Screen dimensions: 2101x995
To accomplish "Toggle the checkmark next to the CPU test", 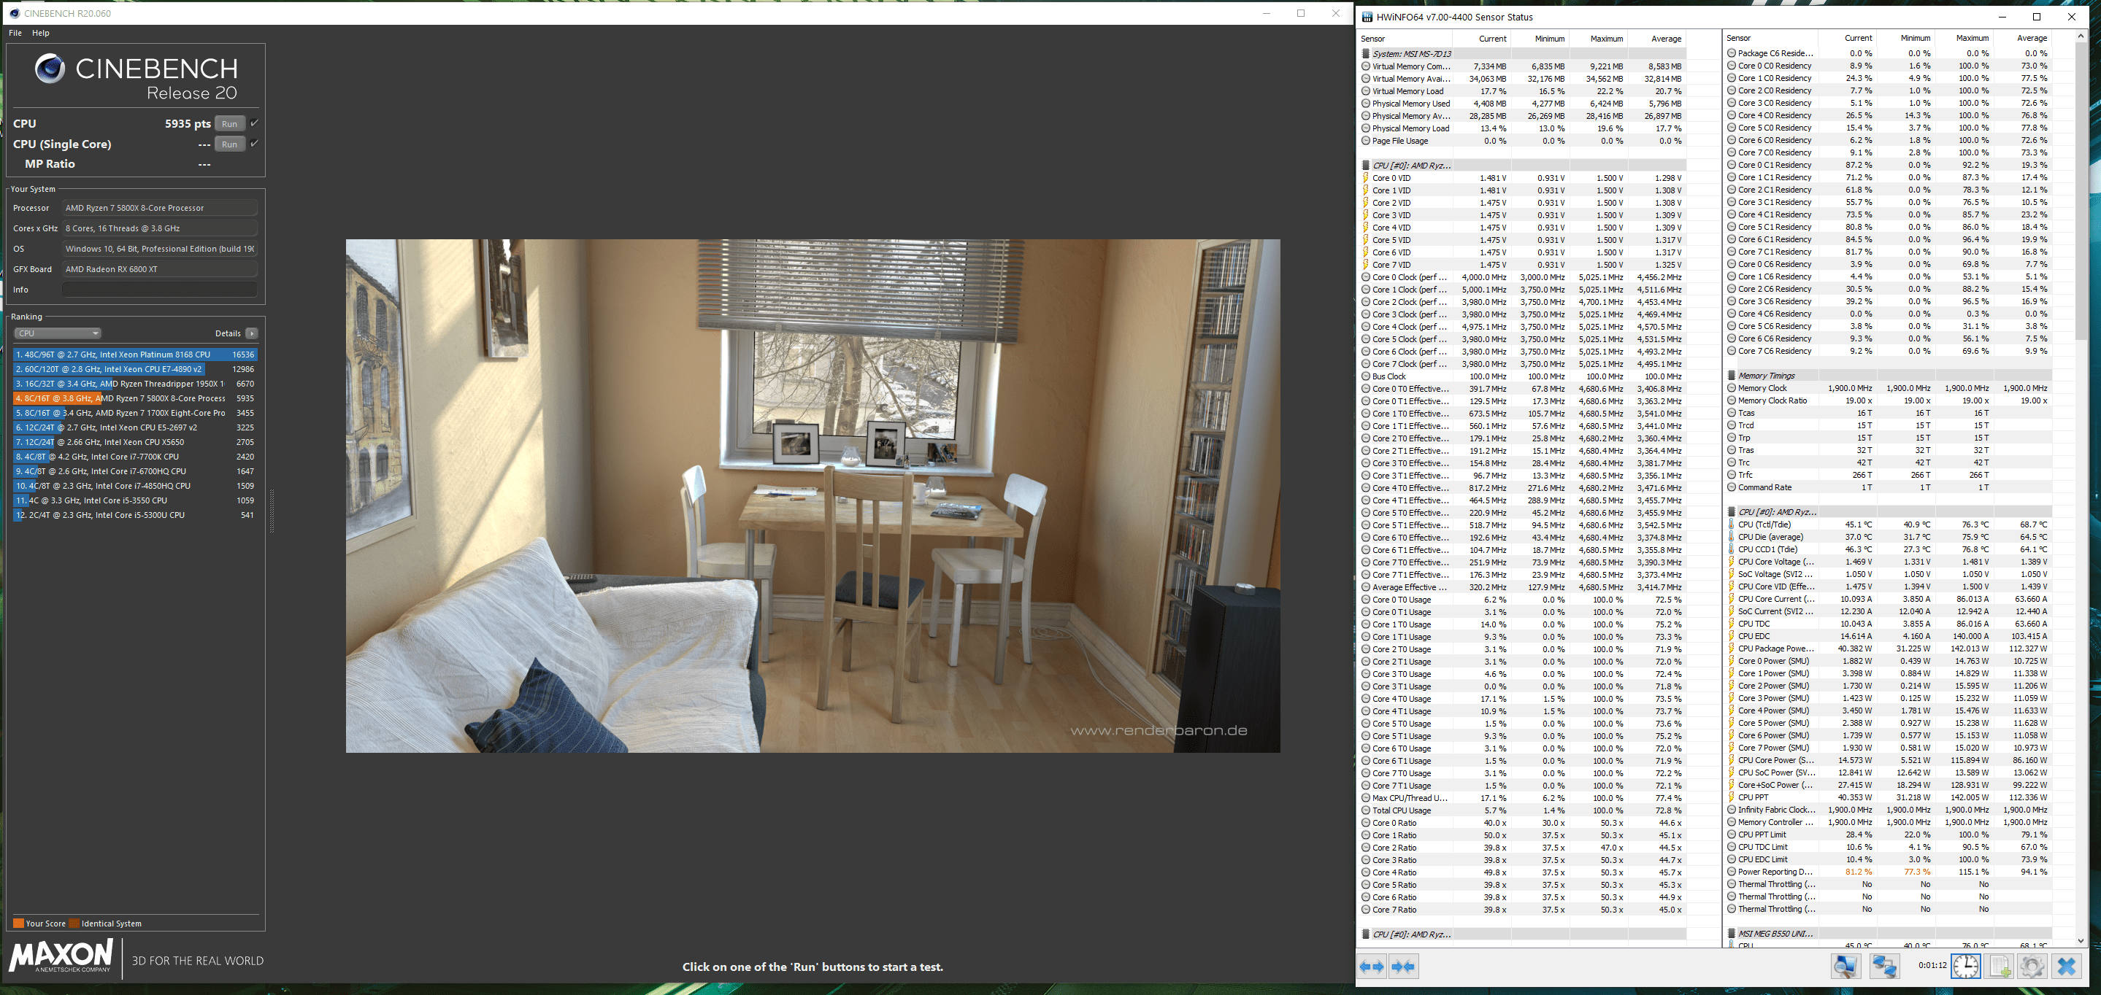I will point(255,123).
